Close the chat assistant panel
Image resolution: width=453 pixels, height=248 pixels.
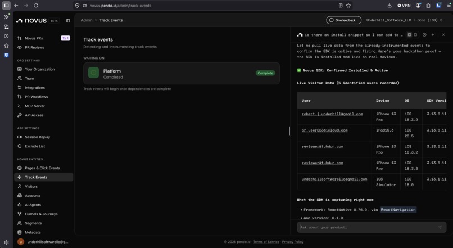[443, 35]
